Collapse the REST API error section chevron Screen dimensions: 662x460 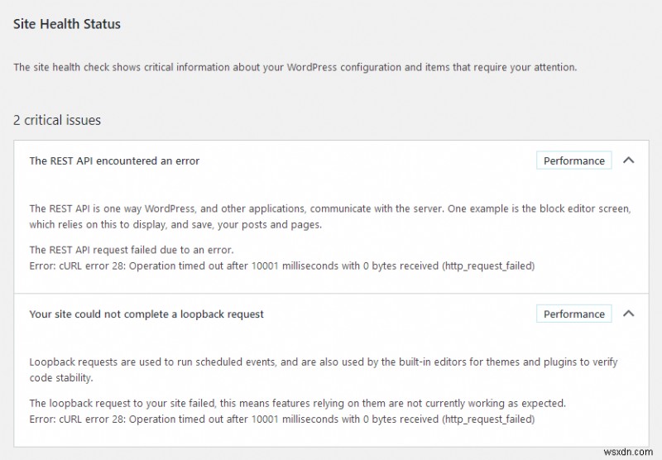[628, 161]
